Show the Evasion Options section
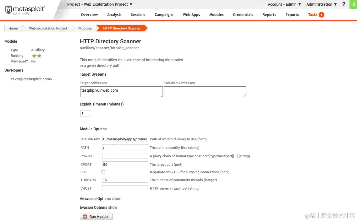The image size is (357, 221). coord(113,208)
